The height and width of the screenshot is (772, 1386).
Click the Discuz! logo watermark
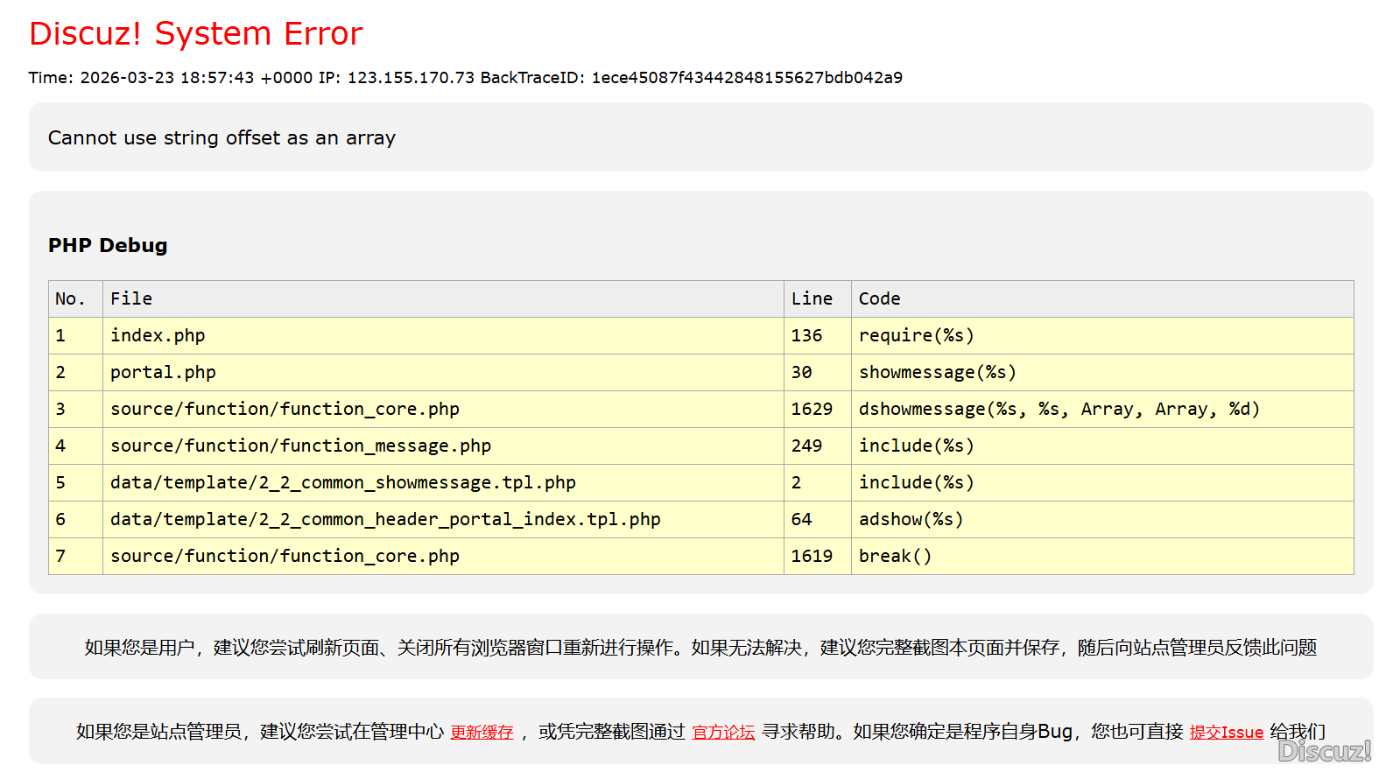tap(1324, 751)
